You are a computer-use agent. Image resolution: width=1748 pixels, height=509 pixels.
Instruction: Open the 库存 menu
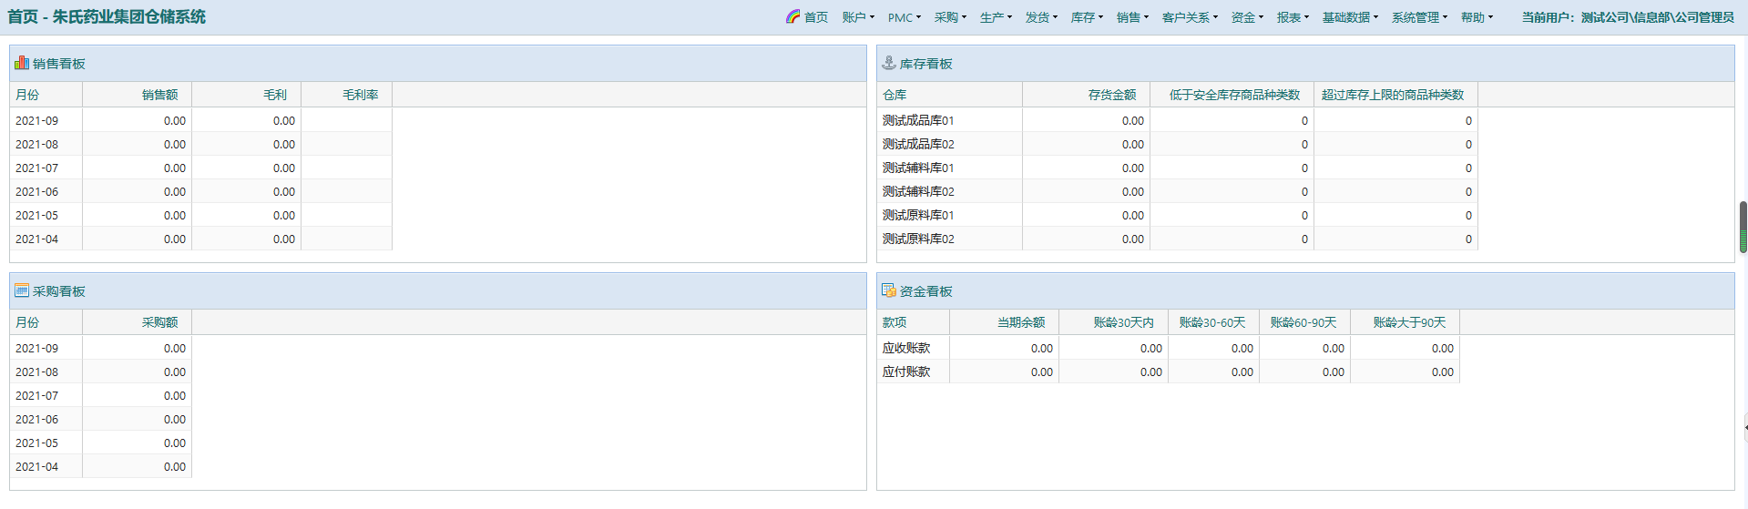(x=1087, y=17)
